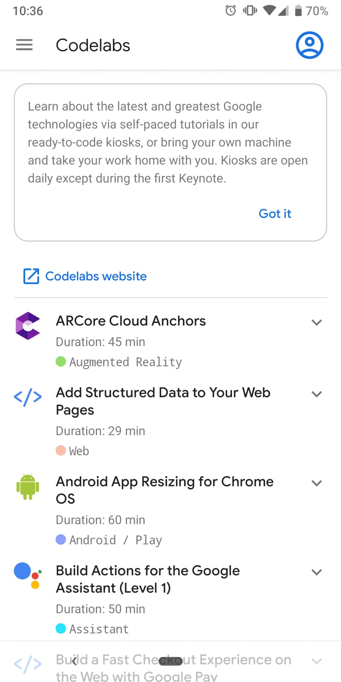Select the Android / Play category tag
The width and height of the screenshot is (341, 682).
(116, 540)
